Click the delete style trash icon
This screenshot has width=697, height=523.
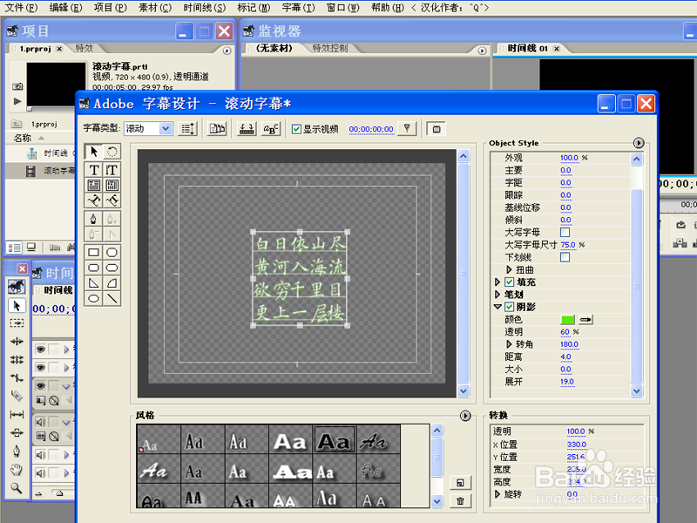(x=460, y=500)
